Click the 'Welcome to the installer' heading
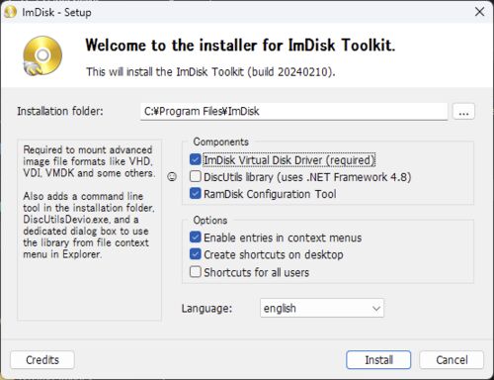The height and width of the screenshot is (380, 494). [240, 45]
